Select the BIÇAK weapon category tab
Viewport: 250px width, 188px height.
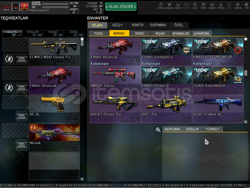click(x=160, y=33)
